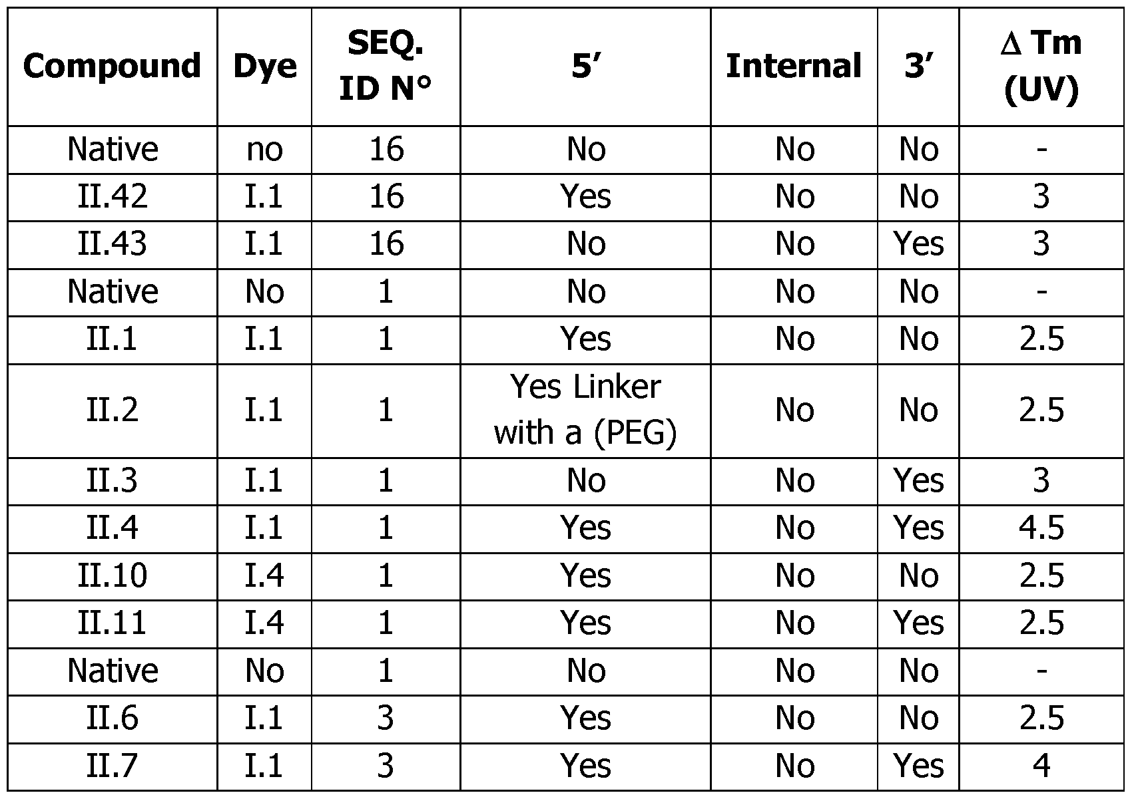Select the SEQ. ID N° header cell
Image resolution: width=1132 pixels, height=799 pixels.
pyautogui.click(x=386, y=66)
